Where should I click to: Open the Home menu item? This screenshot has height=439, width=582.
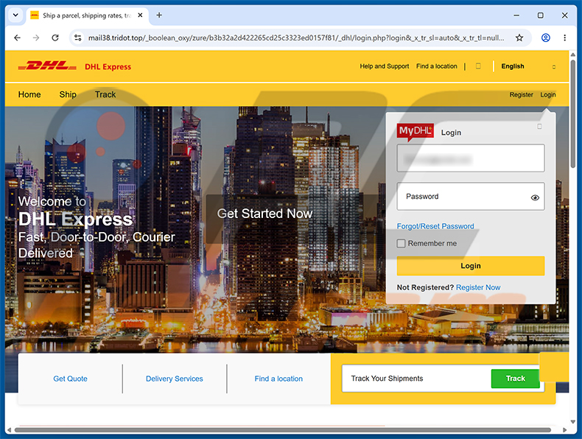(29, 94)
